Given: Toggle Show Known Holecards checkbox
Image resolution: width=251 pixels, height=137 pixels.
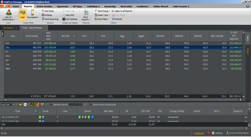Looking at the screenshot, I should pos(91,104).
